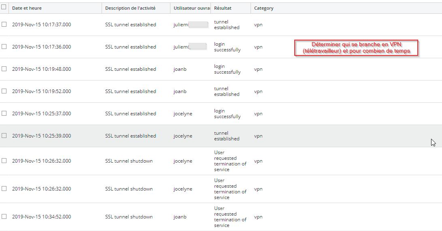The width and height of the screenshot is (442, 231).
Task: Select the checkbox for the 10:34:52 shutdown row
Action: (x=4, y=216)
